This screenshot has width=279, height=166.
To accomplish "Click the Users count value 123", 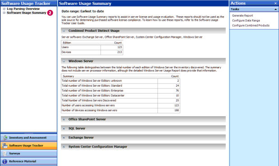I will pyautogui.click(x=119, y=47).
